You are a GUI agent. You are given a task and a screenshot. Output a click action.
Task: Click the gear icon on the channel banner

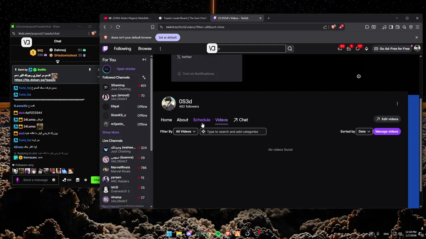[x=359, y=76]
